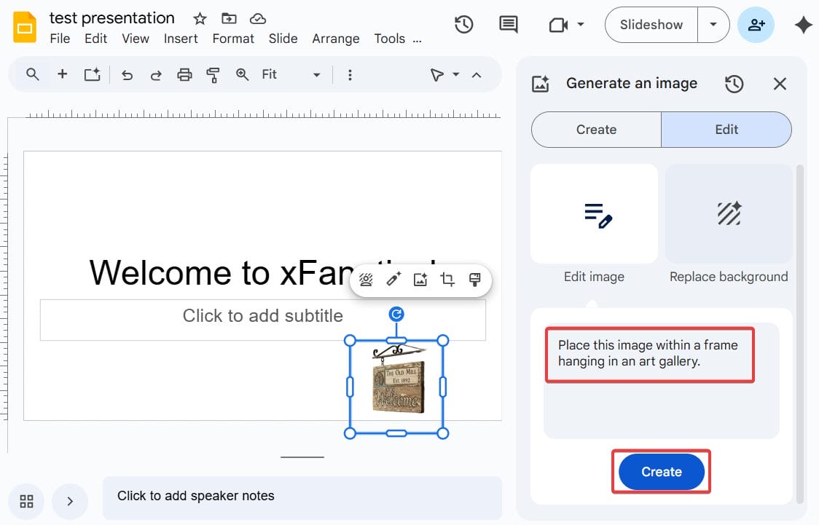Open the Arrange menu
This screenshot has width=819, height=525.
(x=335, y=39)
